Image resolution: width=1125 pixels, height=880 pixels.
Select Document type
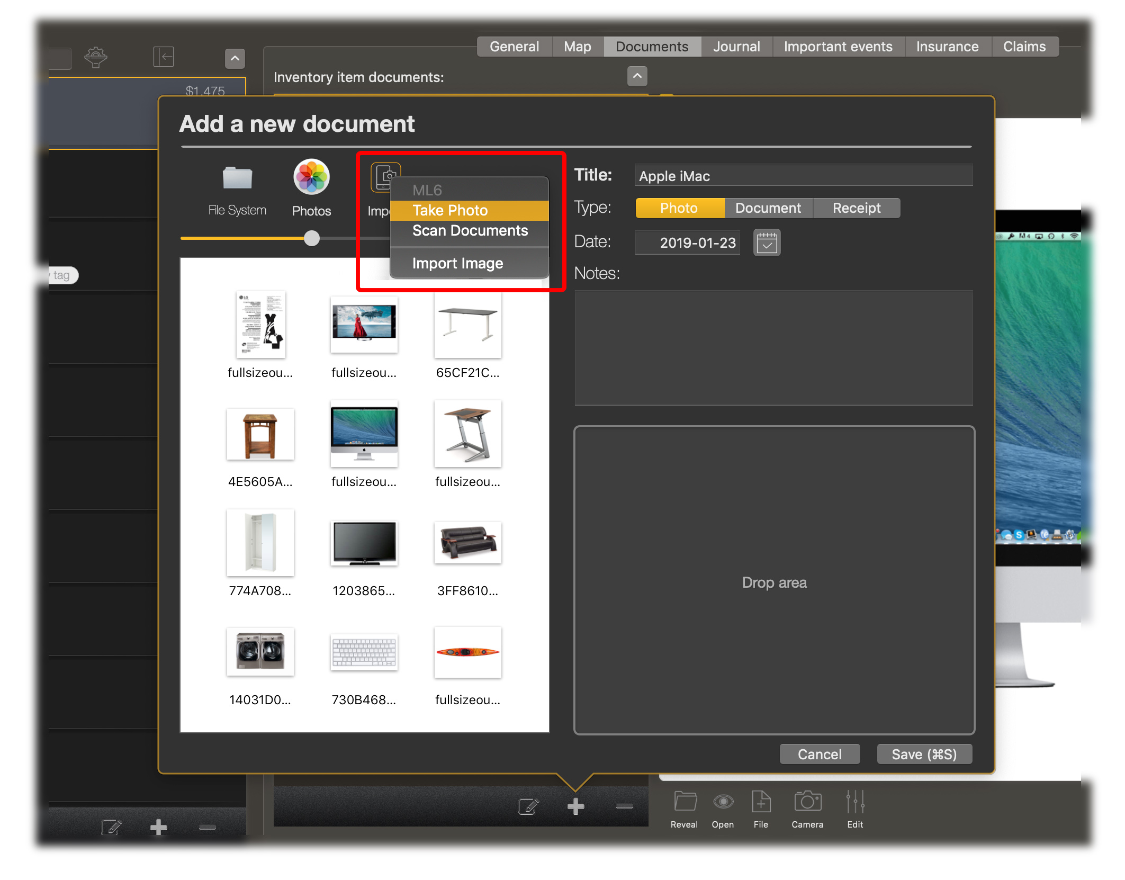click(768, 208)
